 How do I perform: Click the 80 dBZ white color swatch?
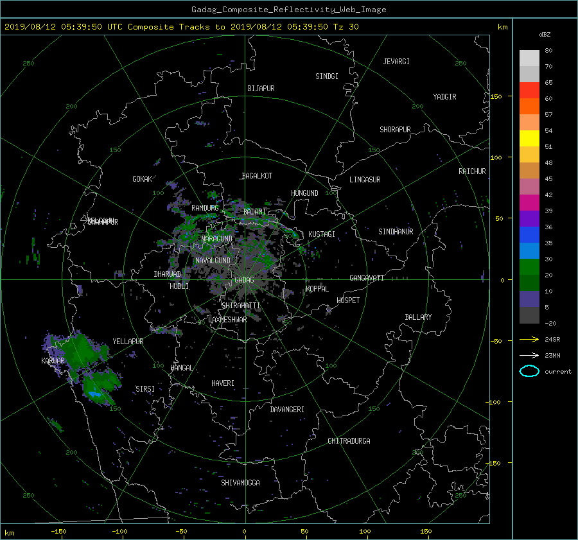pyautogui.click(x=529, y=58)
